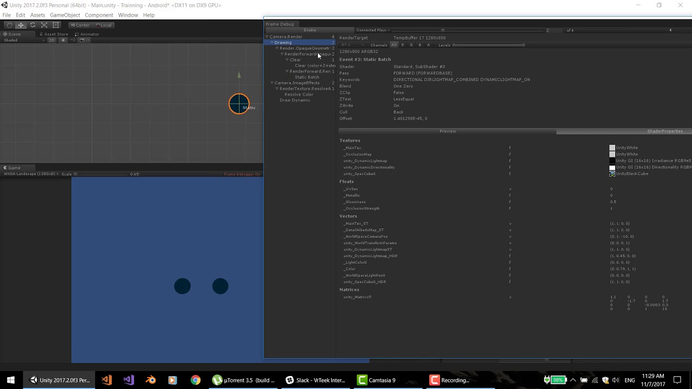The height and width of the screenshot is (389, 692).
Task: Step to previous frame debugger event arrow
Action: tap(670, 30)
